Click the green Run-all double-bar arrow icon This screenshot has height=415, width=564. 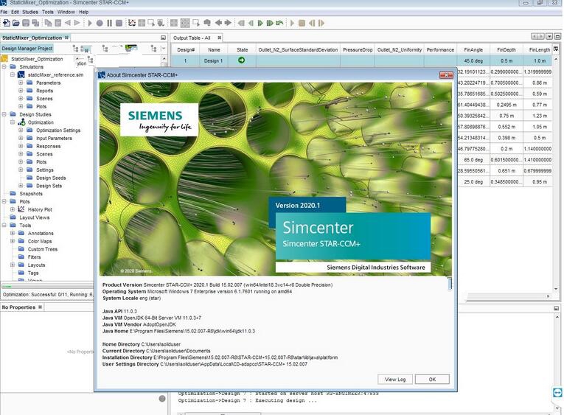click(270, 23)
